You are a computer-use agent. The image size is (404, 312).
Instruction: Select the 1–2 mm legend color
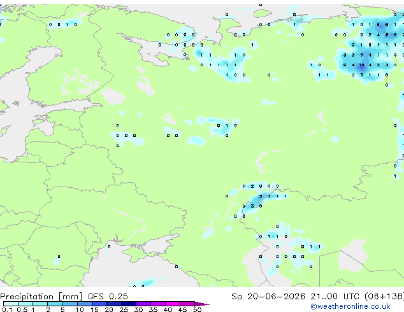tap(40, 304)
